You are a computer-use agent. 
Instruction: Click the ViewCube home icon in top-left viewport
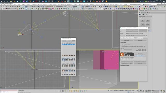tap(65, 13)
